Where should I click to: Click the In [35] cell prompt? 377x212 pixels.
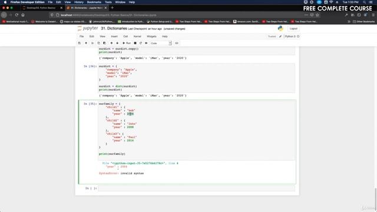click(90, 104)
